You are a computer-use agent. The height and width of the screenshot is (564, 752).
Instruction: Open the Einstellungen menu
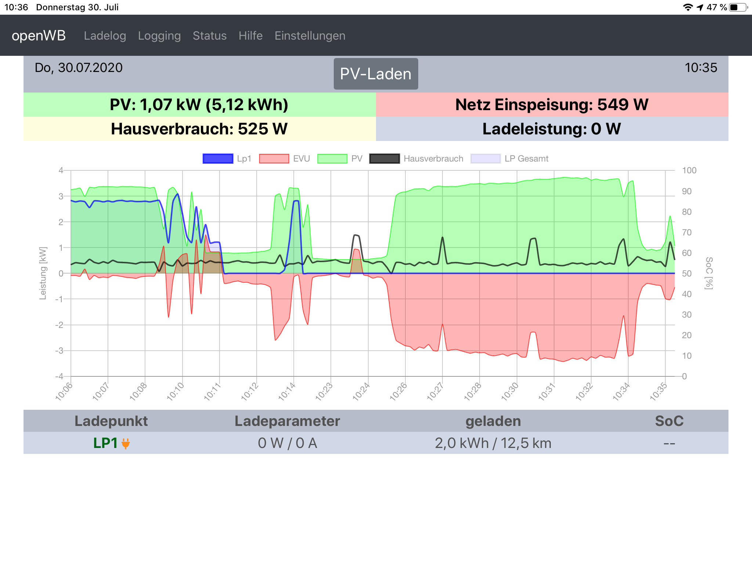click(310, 36)
